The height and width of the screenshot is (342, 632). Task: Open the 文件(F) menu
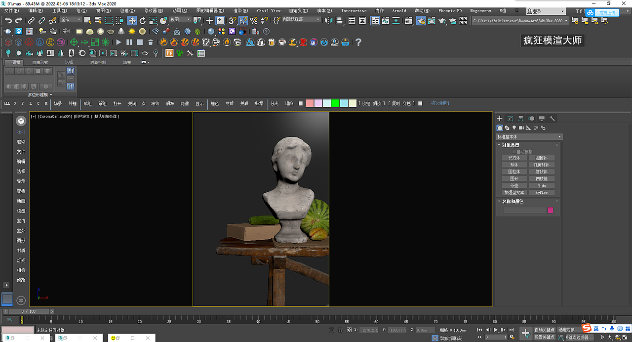[x=12, y=10]
